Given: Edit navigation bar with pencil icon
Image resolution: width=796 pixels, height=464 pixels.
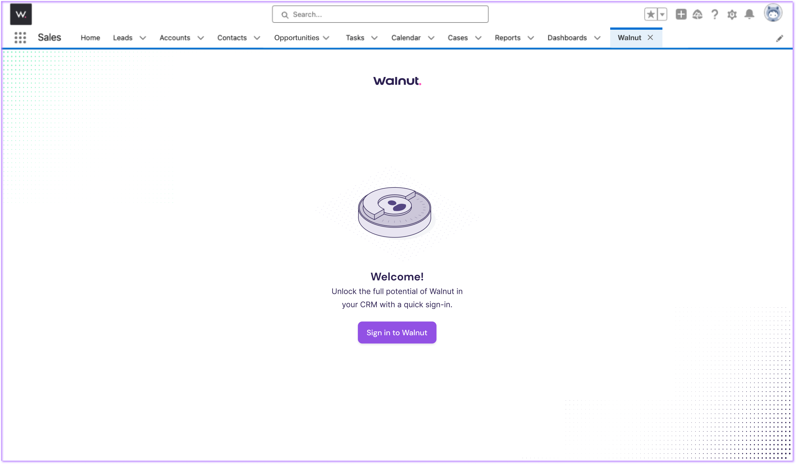Looking at the screenshot, I should [780, 38].
